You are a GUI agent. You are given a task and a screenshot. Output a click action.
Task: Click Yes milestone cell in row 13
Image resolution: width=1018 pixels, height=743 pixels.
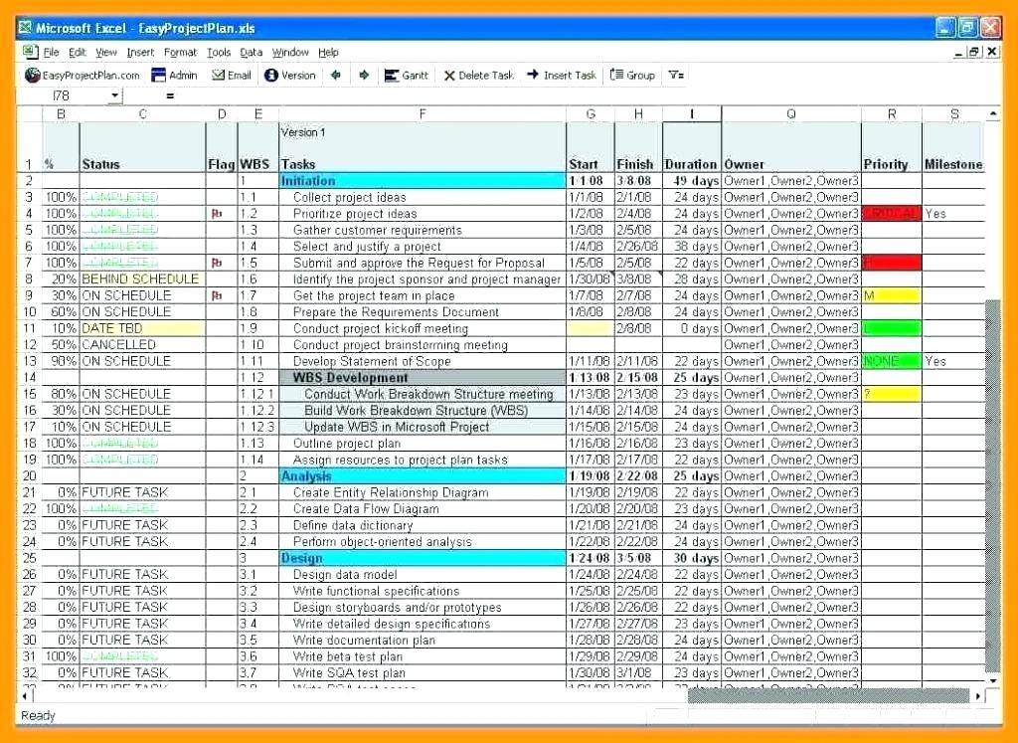tap(953, 361)
